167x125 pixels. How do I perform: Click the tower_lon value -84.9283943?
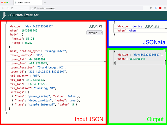(x=38, y=64)
